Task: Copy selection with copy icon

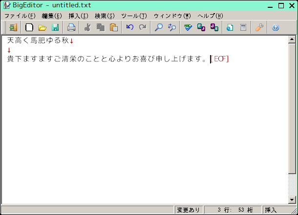Action: click(101, 27)
